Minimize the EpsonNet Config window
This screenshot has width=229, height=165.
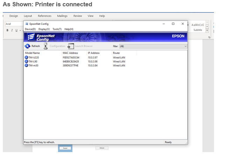click(164, 24)
